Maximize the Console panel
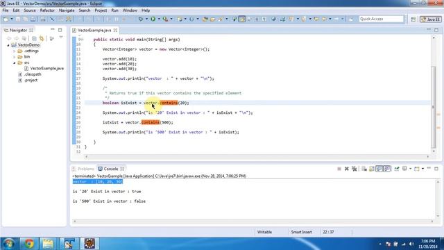 click(x=436, y=169)
